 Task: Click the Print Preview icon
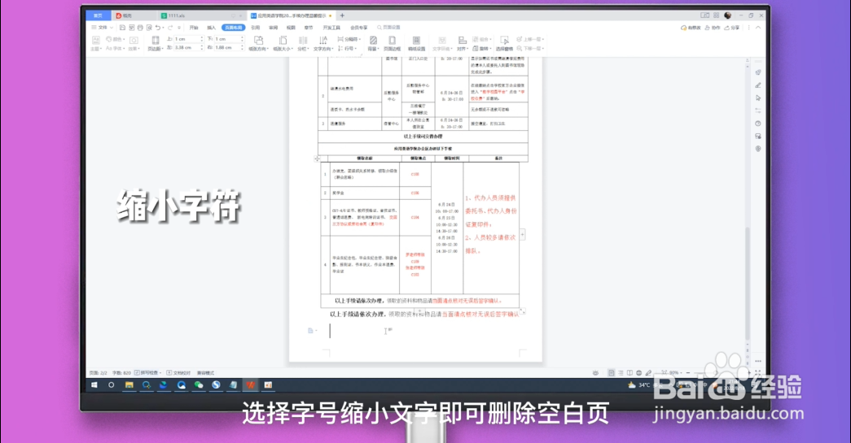pyautogui.click(x=149, y=28)
